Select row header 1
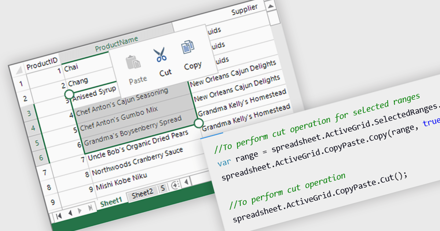Image resolution: width=440 pixels, height=231 pixels. coord(21,84)
